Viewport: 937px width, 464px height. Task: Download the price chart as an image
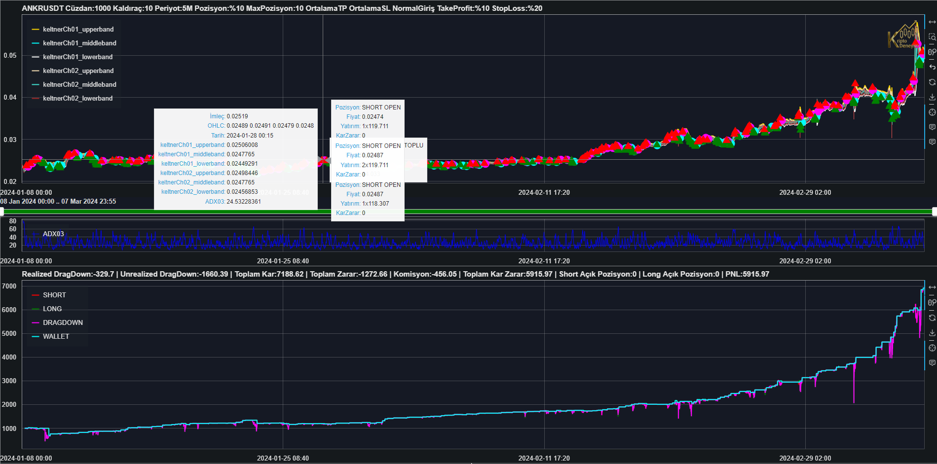coord(932,97)
